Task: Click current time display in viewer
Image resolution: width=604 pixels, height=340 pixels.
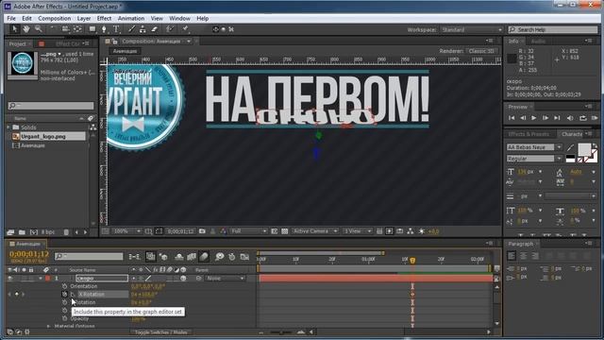Action: (180, 231)
